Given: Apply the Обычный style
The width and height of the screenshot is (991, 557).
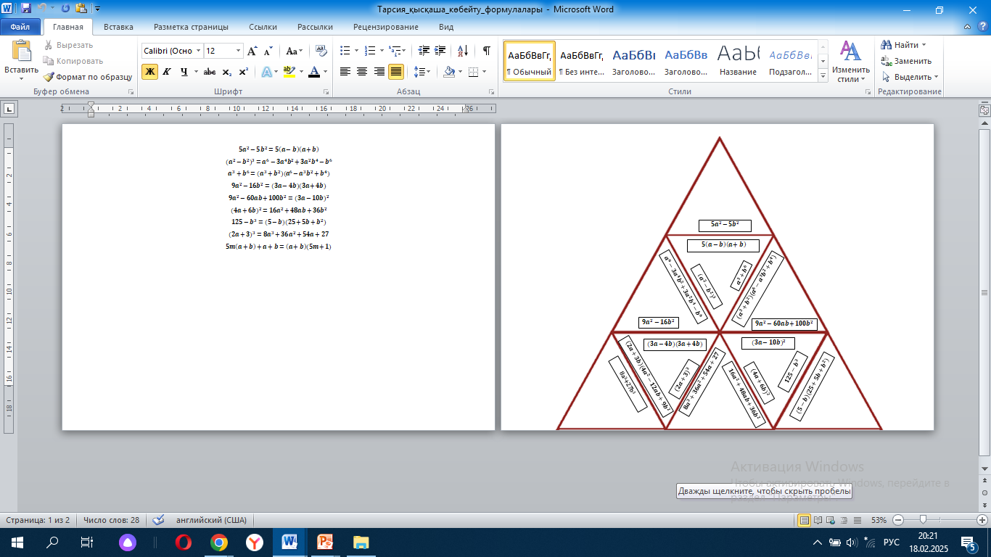Looking at the screenshot, I should (x=530, y=61).
